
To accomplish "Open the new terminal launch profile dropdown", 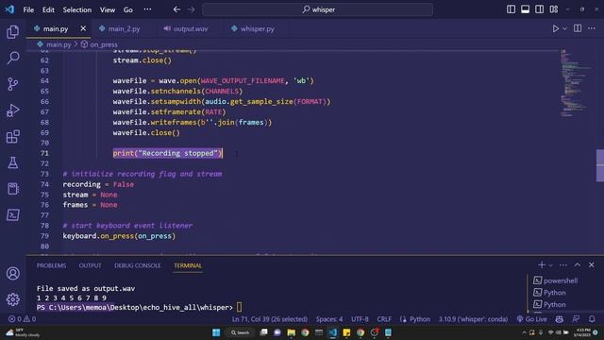I will (x=550, y=265).
